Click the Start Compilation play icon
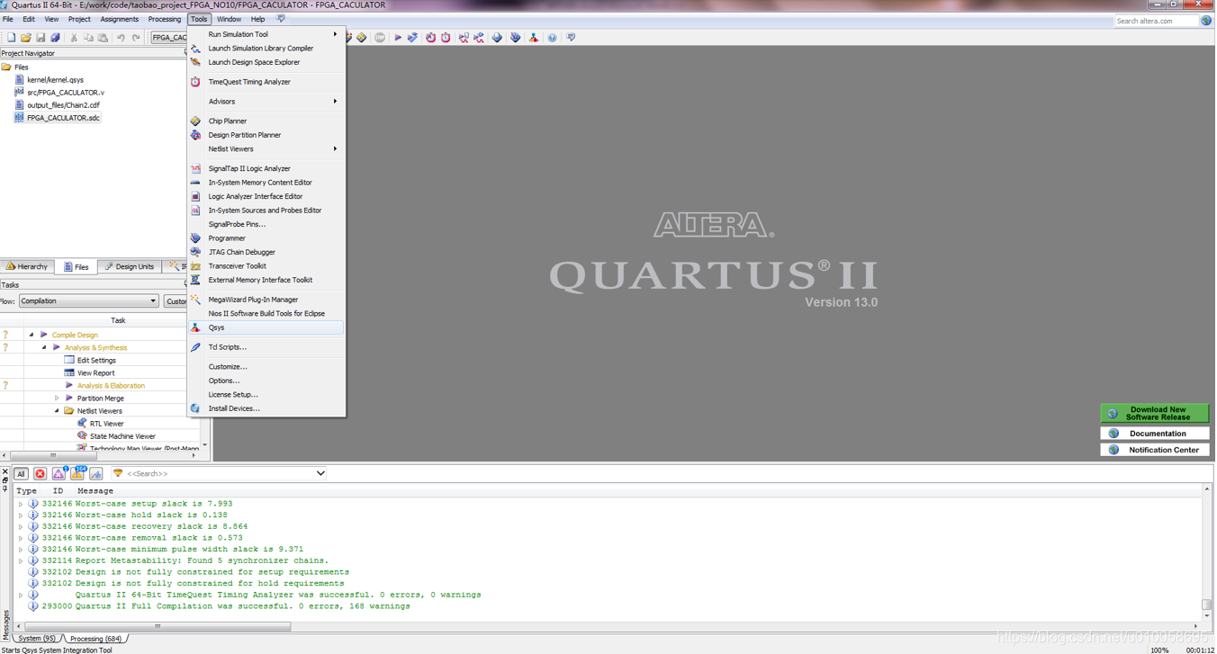Screen dimensions: 1217x654 click(398, 38)
